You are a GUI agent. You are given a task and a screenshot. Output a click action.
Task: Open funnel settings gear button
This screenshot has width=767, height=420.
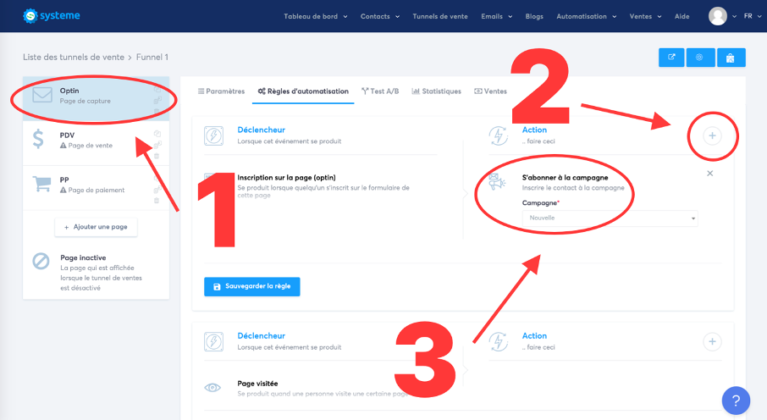700,58
